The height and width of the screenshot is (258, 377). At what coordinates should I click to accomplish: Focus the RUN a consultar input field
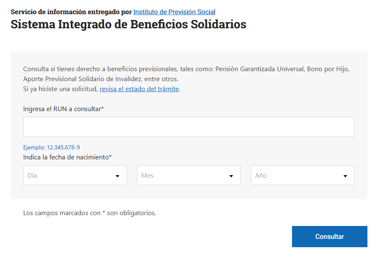pyautogui.click(x=189, y=127)
